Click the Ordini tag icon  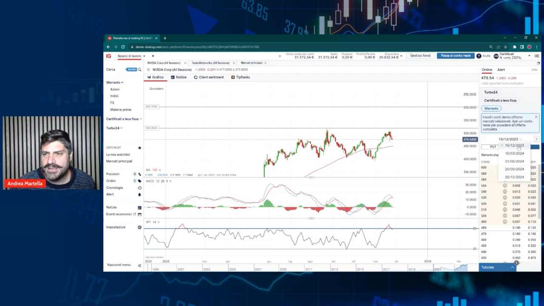coord(139,181)
